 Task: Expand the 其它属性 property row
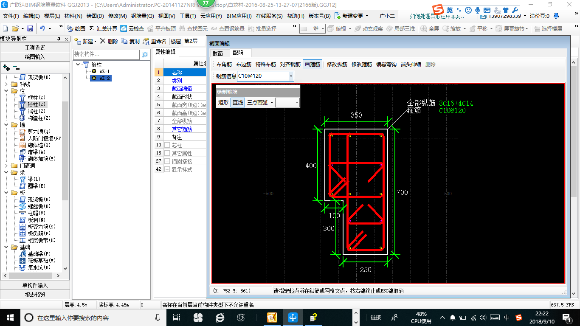click(167, 153)
